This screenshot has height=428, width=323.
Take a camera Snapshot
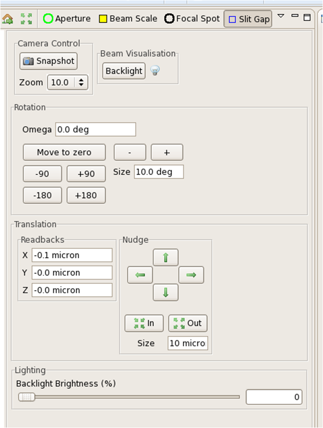tap(49, 61)
